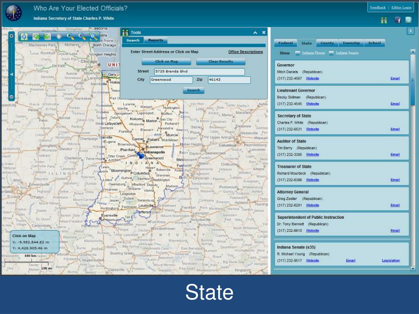The image size is (419, 314).
Task: Open the Auditor of State Website link
Action: (x=312, y=155)
